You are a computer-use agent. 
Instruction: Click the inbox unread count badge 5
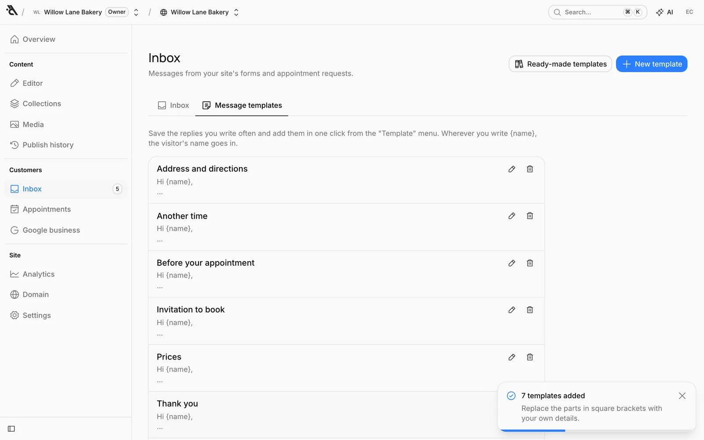tap(117, 189)
